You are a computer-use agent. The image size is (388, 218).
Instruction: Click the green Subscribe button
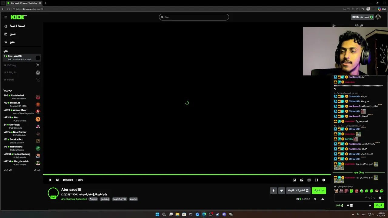[x=319, y=190]
